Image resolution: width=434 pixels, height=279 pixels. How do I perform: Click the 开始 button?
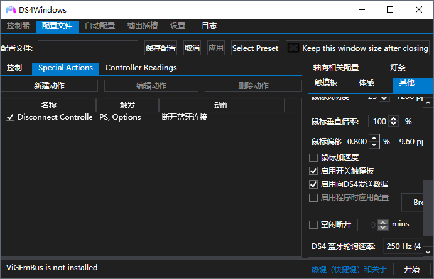click(x=412, y=270)
